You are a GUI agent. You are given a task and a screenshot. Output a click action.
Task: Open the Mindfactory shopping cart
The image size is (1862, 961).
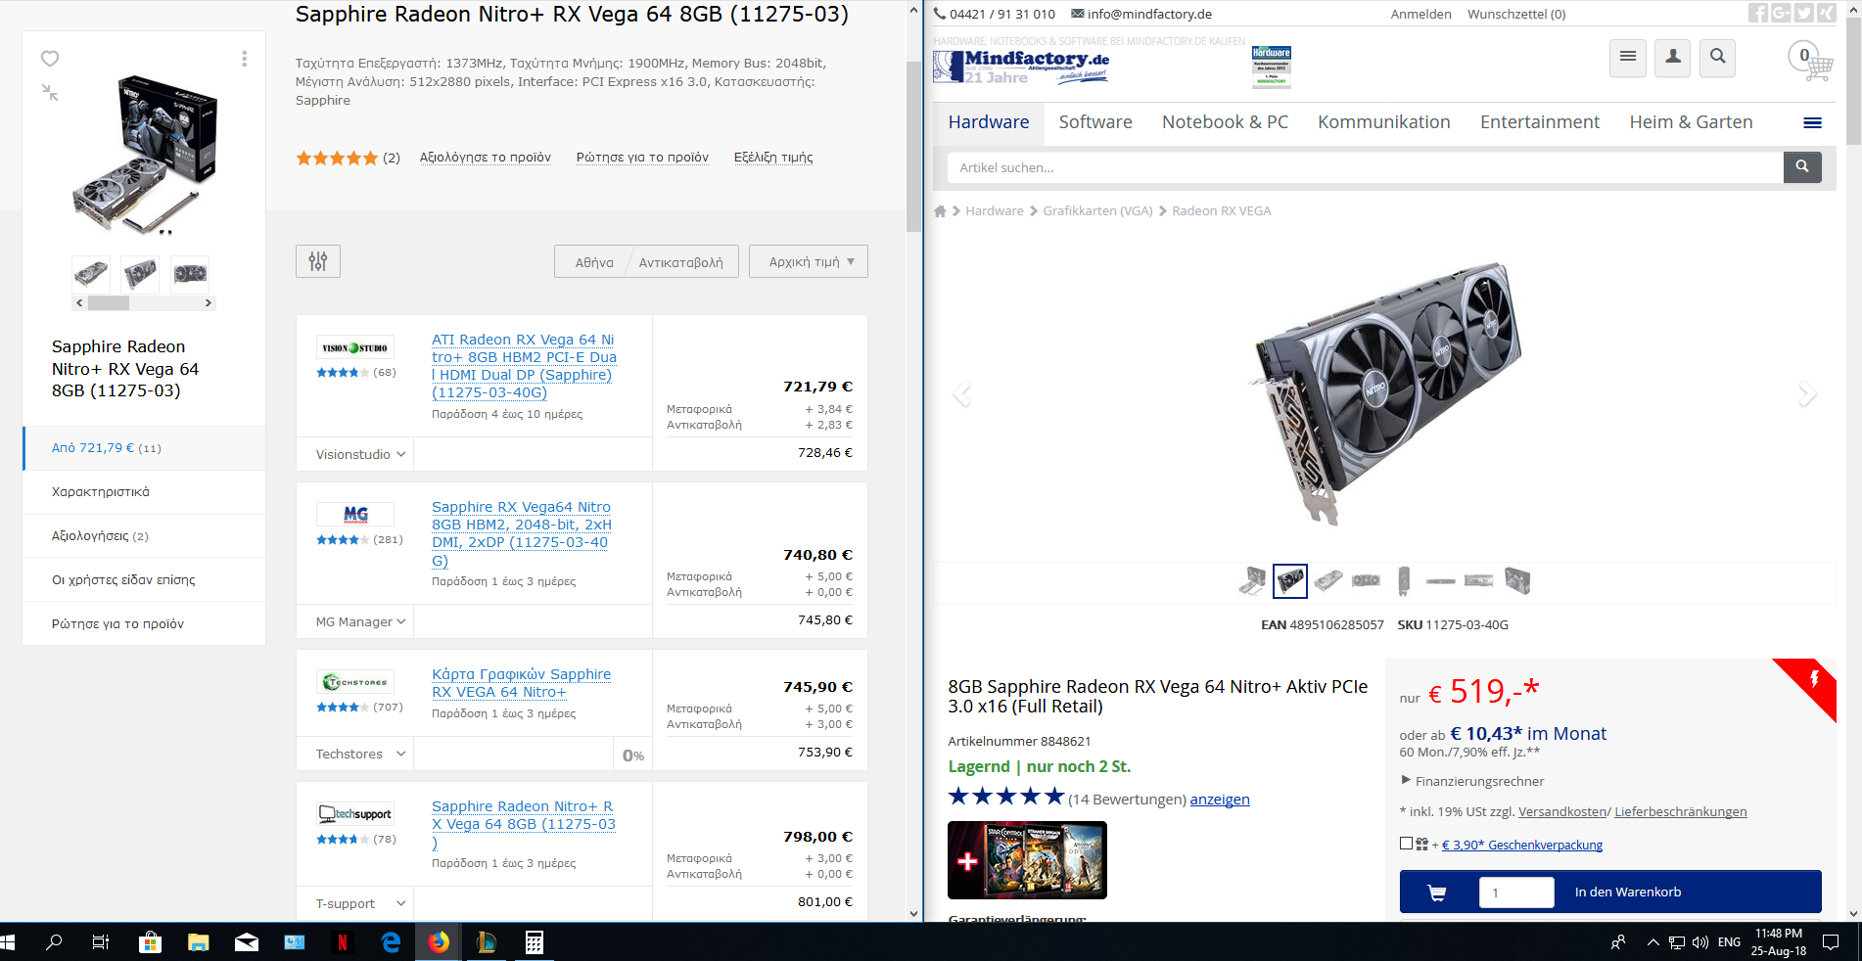tap(1810, 61)
